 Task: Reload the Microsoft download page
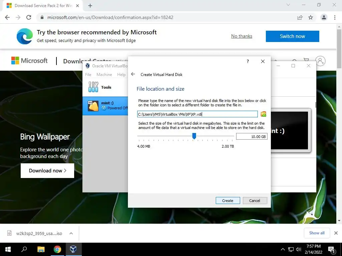coord(29,17)
